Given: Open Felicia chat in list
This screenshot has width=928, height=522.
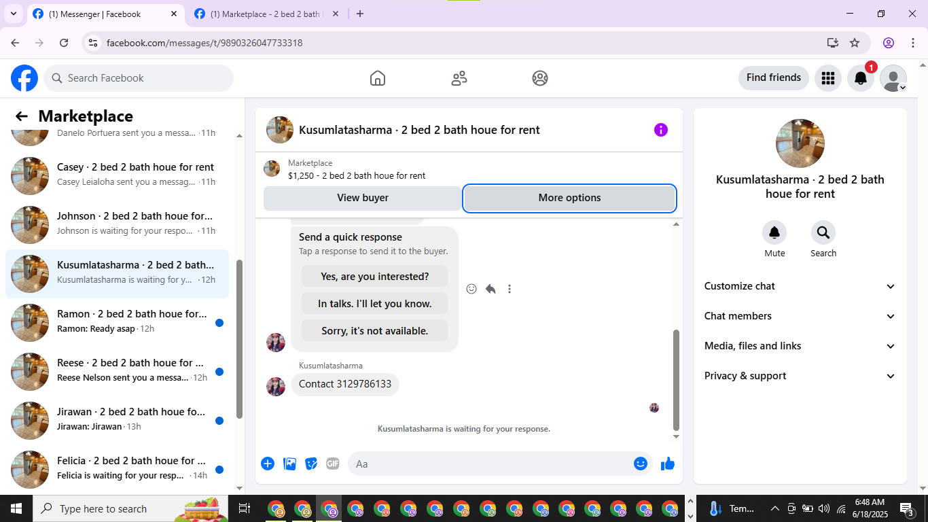Looking at the screenshot, I should (x=117, y=470).
